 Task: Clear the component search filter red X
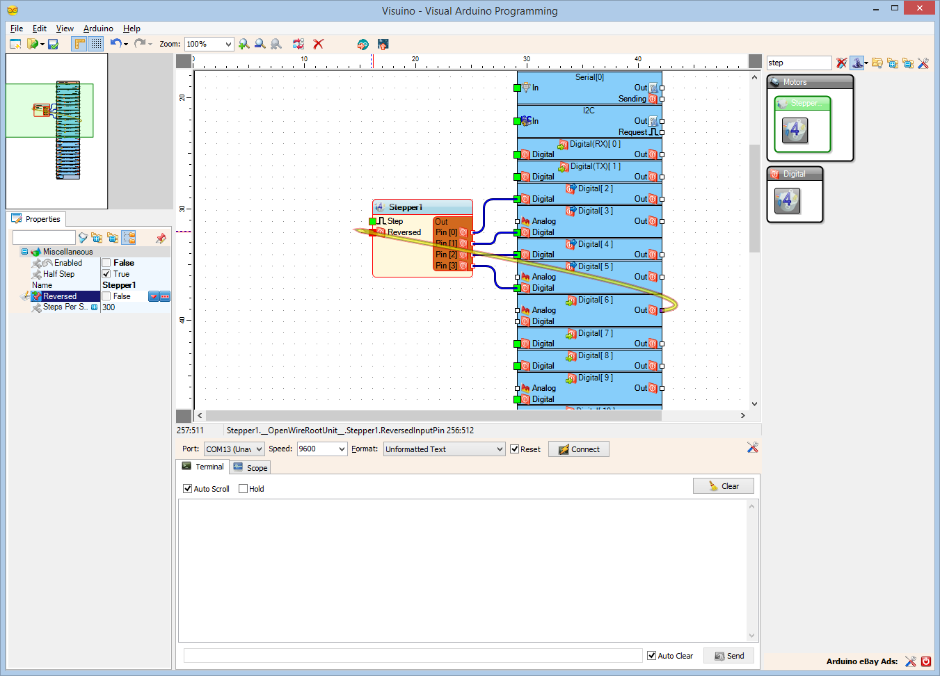pos(841,63)
